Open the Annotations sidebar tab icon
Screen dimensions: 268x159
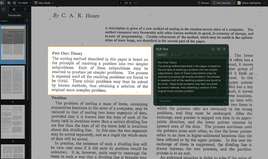14,9
